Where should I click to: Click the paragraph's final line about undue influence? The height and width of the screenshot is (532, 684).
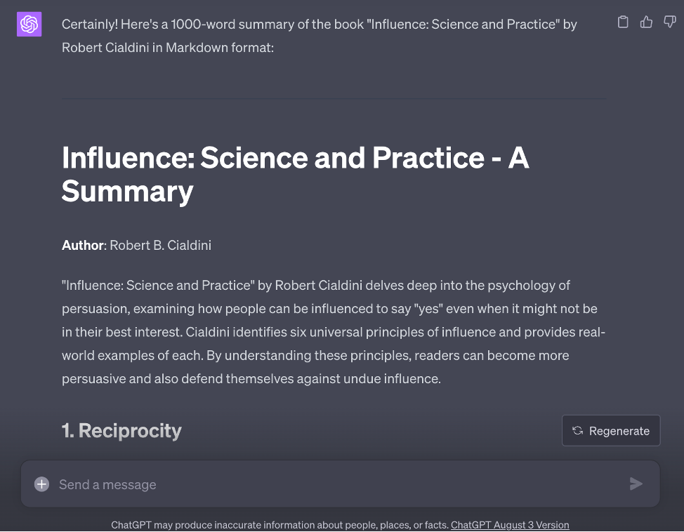pos(251,379)
